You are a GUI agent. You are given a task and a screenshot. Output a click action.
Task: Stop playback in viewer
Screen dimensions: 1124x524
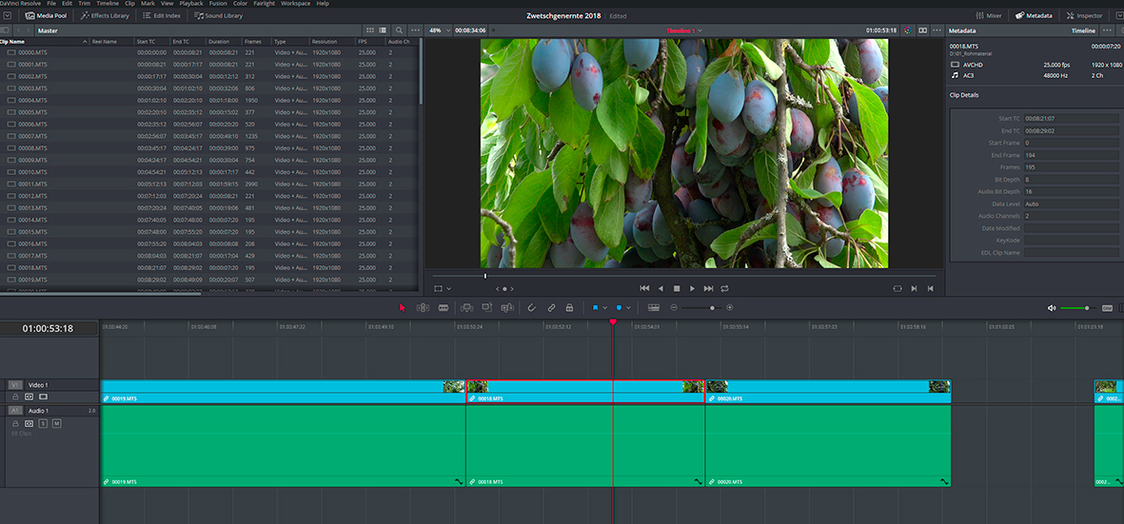pos(677,288)
